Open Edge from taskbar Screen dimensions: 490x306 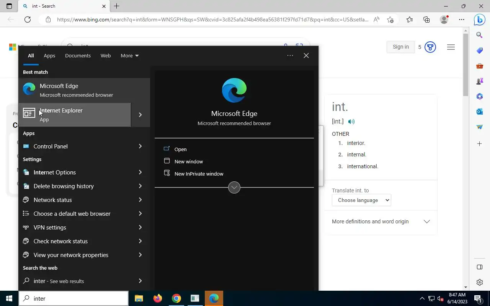pyautogui.click(x=214, y=298)
